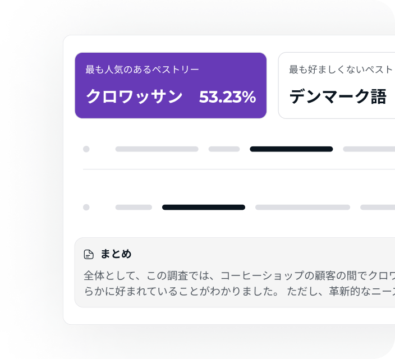
Task: Click second row's short leftmost grey bar
Action: click(134, 207)
